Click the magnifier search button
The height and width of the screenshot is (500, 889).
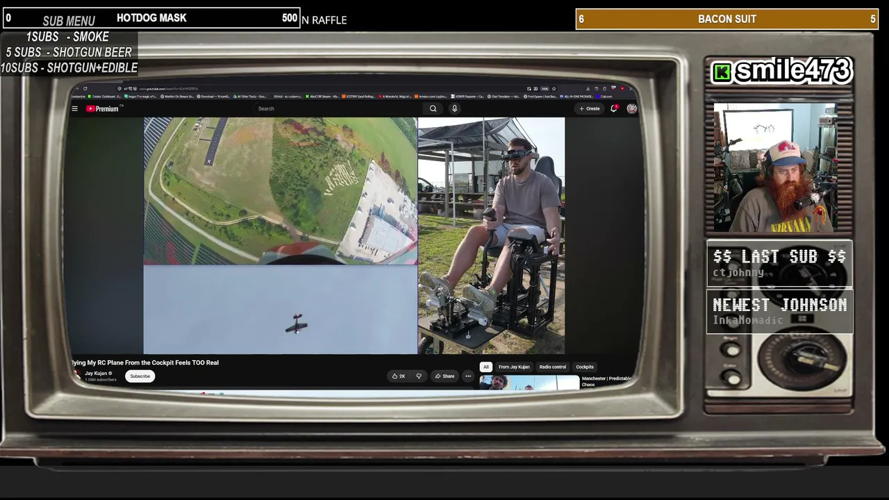click(433, 108)
